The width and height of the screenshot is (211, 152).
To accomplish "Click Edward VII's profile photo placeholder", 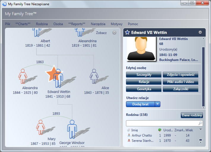I will click(x=141, y=49).
